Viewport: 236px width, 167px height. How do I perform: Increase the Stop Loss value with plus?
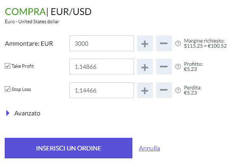pos(145,90)
